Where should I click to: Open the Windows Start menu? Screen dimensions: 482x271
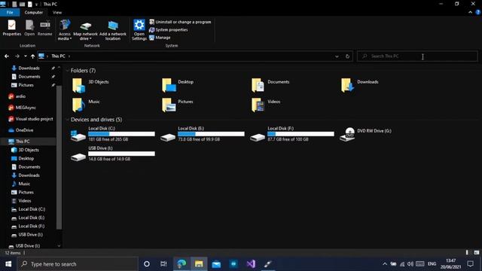pos(8,264)
